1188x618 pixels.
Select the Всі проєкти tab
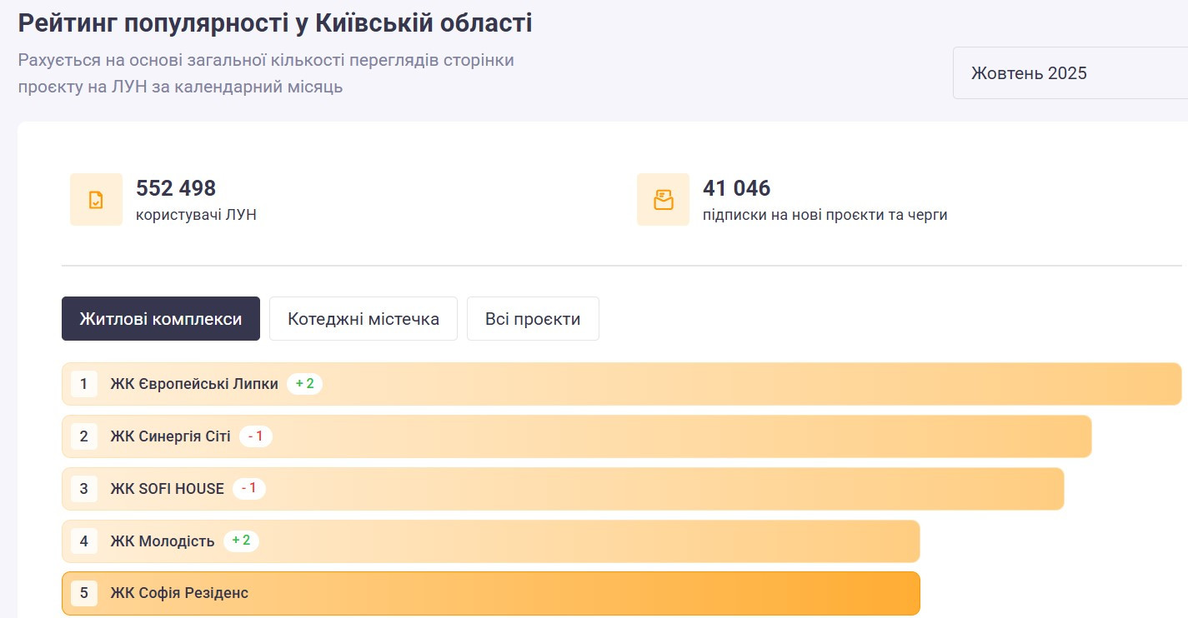(533, 318)
